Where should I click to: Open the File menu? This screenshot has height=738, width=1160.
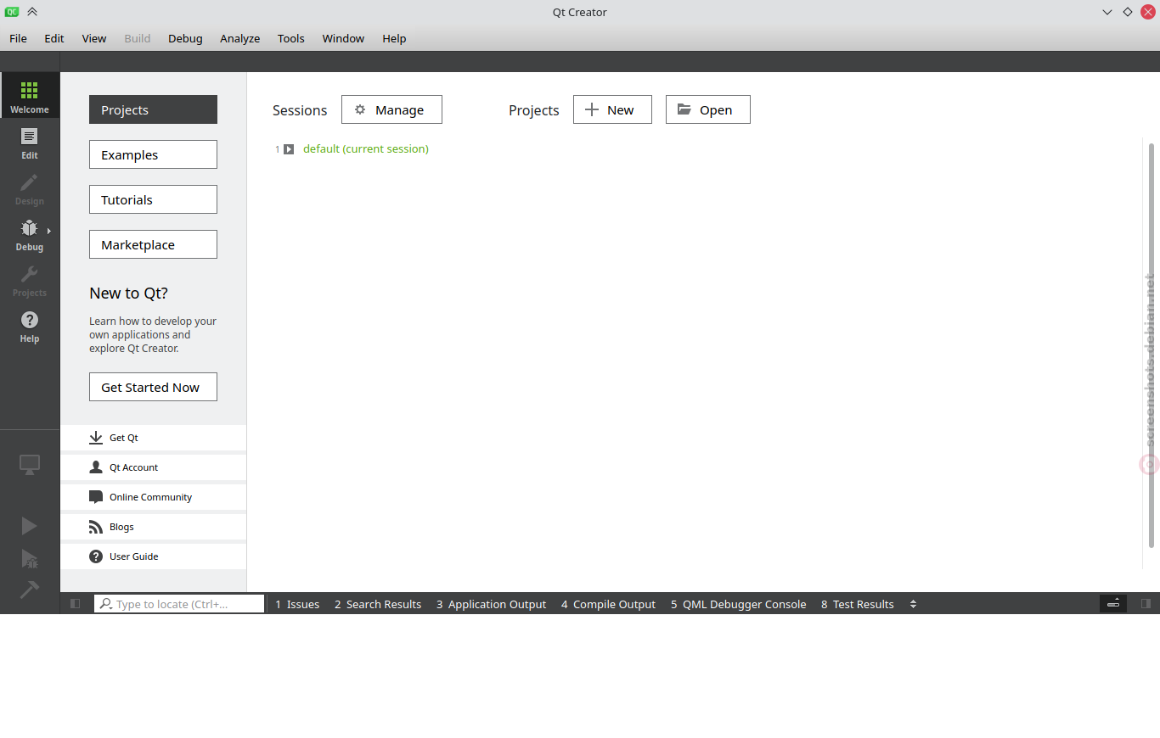18,38
